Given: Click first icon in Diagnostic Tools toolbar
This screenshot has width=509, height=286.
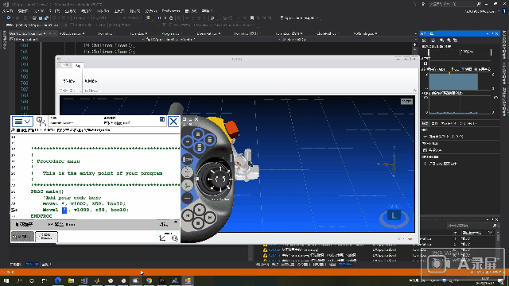Looking at the screenshot, I should (424, 41).
